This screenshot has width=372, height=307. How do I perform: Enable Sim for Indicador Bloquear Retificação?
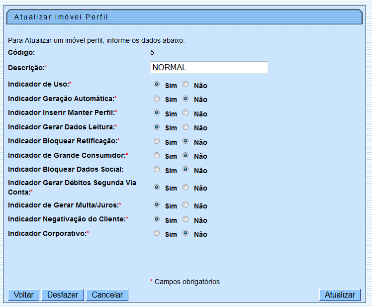click(x=157, y=141)
